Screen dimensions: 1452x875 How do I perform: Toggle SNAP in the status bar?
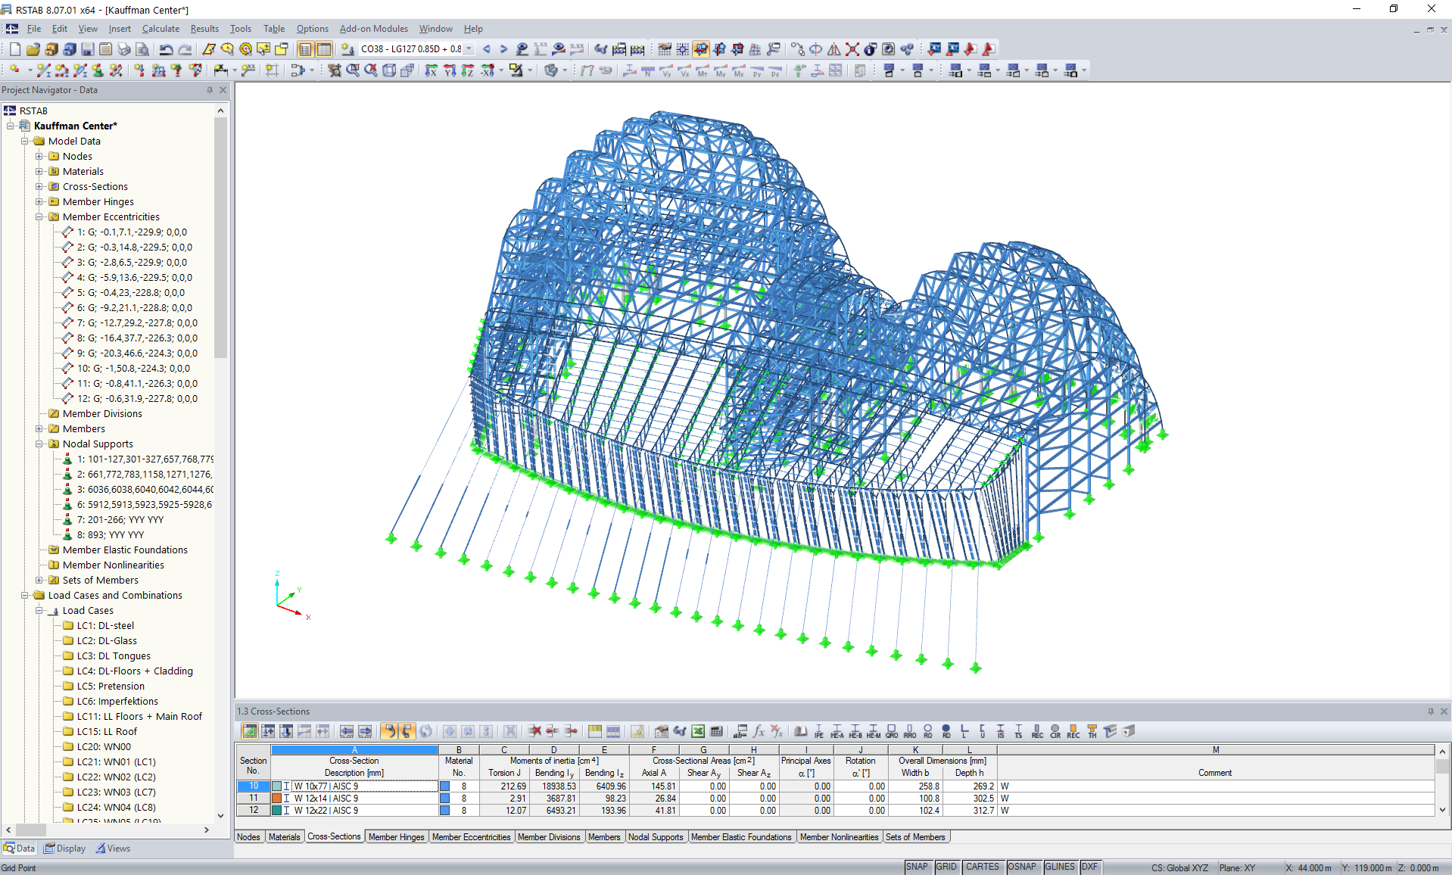coord(917,867)
